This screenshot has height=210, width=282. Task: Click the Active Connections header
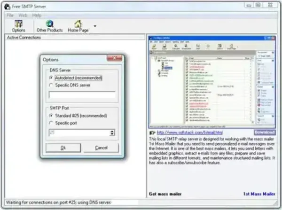[75, 38]
